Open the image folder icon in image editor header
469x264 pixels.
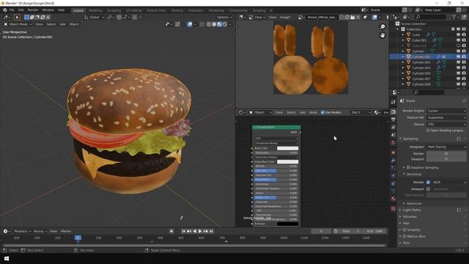[x=352, y=18]
